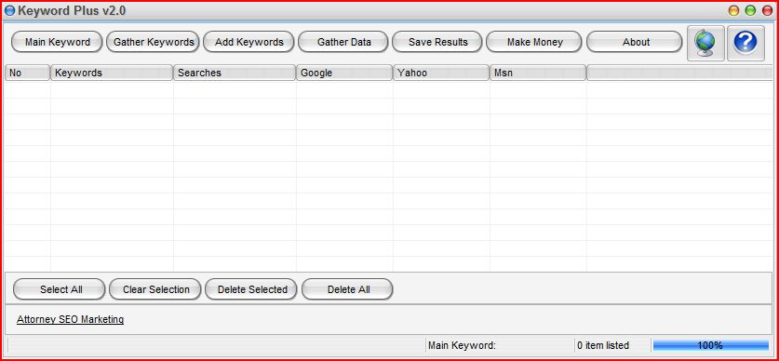
Task: Click the Keyword Plus title bar app icon
Action: (x=9, y=10)
